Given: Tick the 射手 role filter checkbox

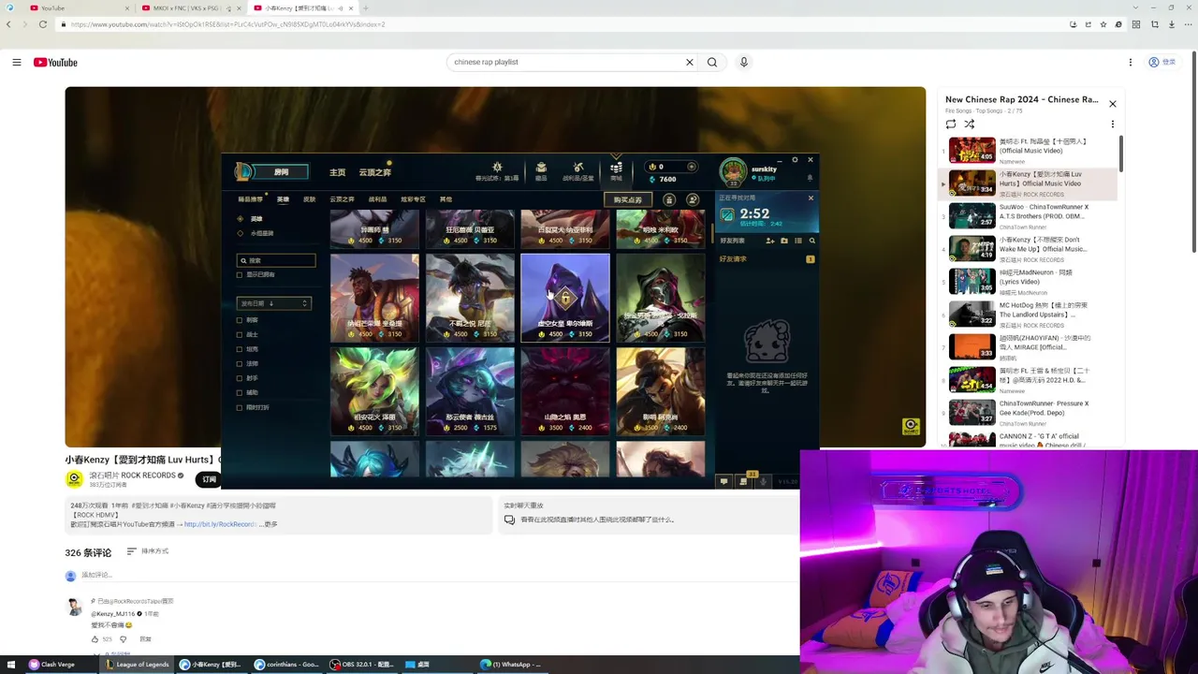Looking at the screenshot, I should [240, 378].
